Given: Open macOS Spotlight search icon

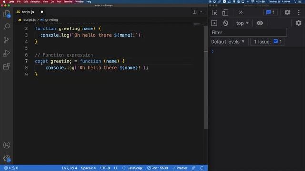Looking at the screenshot, I should click(295, 2).
